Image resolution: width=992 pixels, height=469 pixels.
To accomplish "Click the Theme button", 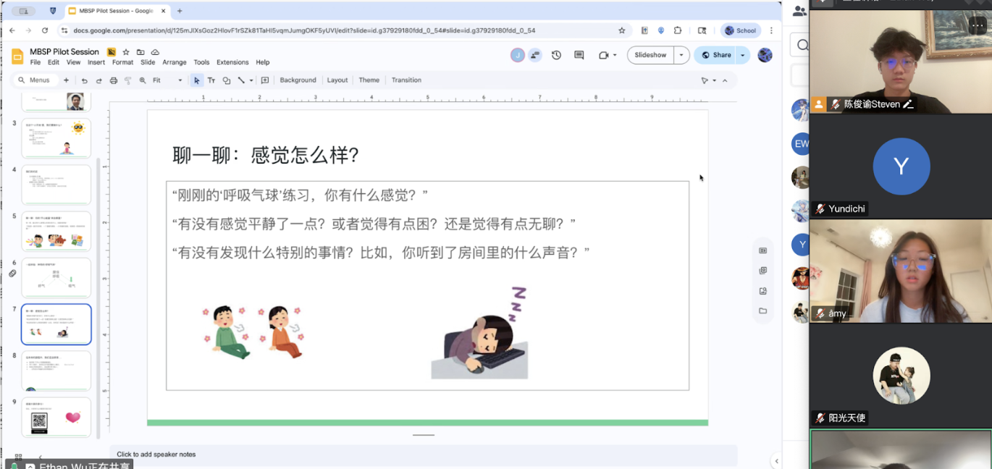I will 369,80.
